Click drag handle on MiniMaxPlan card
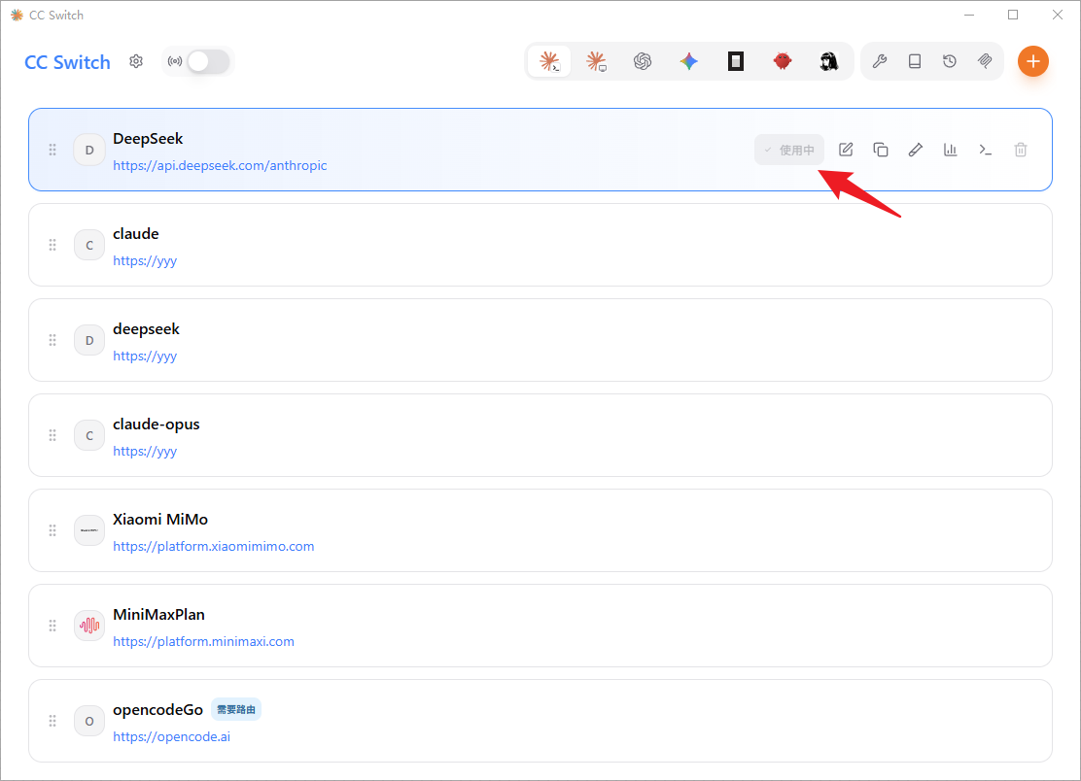Image resolution: width=1081 pixels, height=781 pixels. click(x=52, y=626)
